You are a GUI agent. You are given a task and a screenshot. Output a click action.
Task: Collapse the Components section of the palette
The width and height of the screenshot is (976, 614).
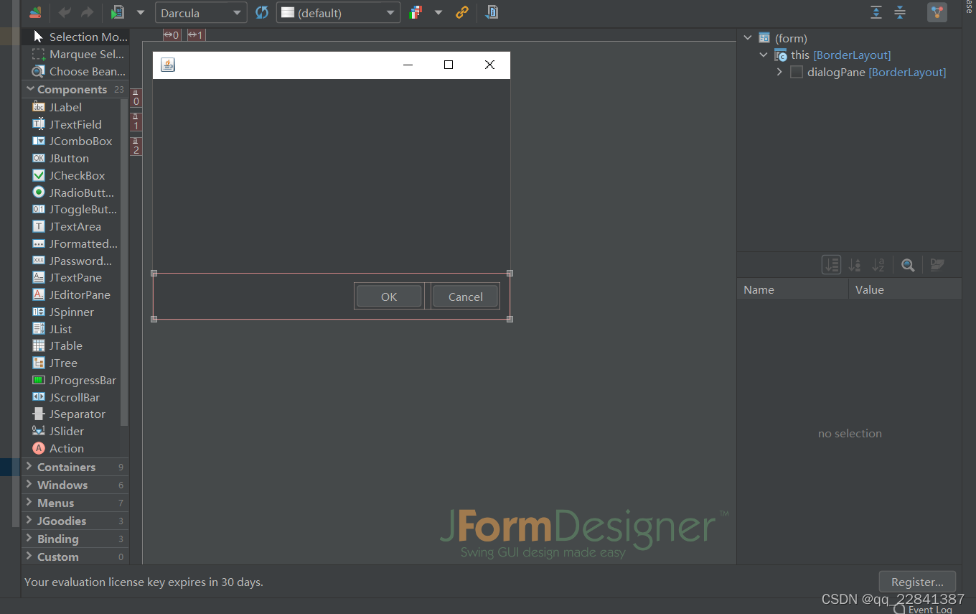pos(29,89)
